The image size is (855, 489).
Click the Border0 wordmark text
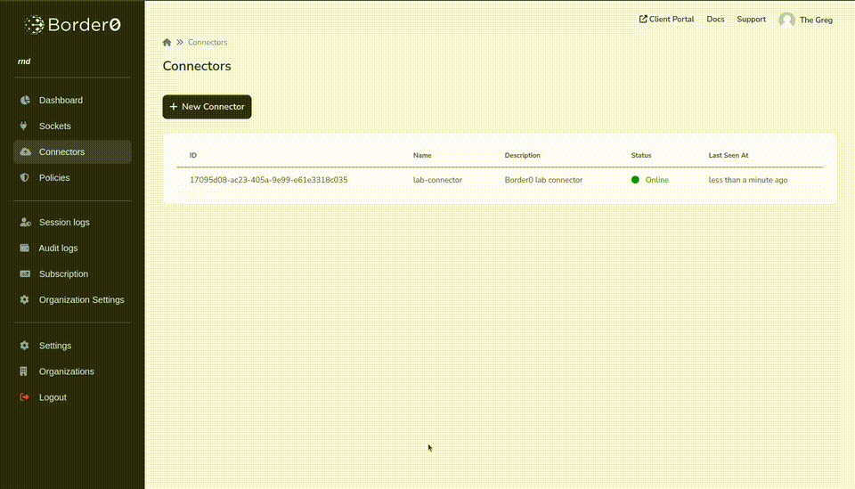click(x=85, y=25)
